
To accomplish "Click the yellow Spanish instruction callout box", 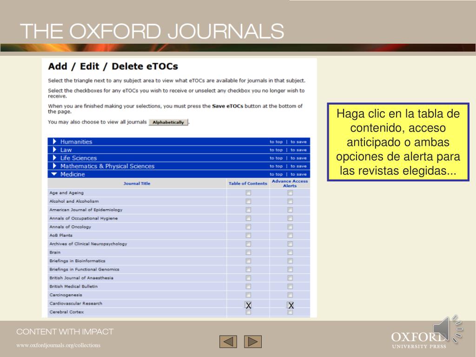I will click(x=398, y=142).
